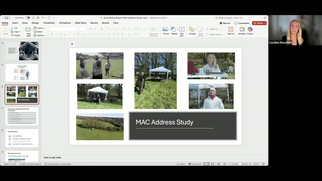322x181 pixels.
Task: Switch to Normal view in status bar
Action: 207,164
